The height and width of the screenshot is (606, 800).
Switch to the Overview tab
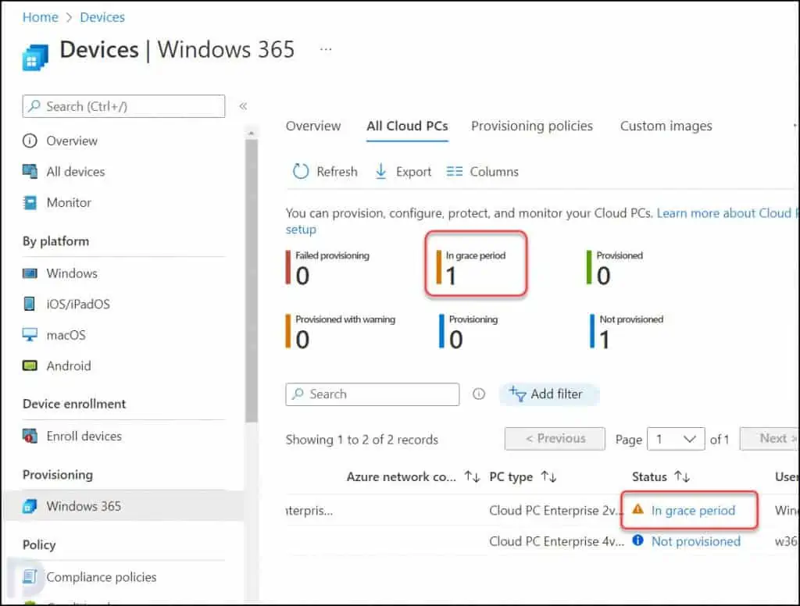point(313,126)
